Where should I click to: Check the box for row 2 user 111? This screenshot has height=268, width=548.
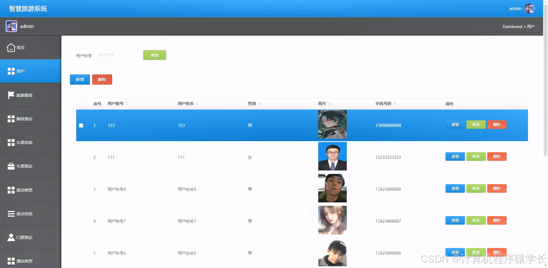(81, 157)
